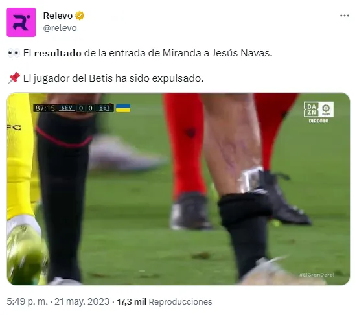
Task: Play the embedded match video
Action: pyautogui.click(x=178, y=189)
